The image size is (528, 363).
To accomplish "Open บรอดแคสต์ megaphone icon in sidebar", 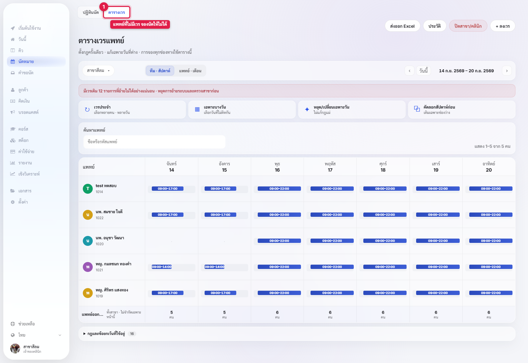I will pos(13,113).
